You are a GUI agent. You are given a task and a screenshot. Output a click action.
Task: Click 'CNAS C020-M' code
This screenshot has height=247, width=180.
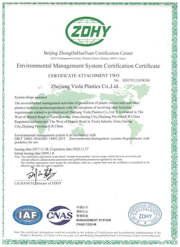coord(86,224)
